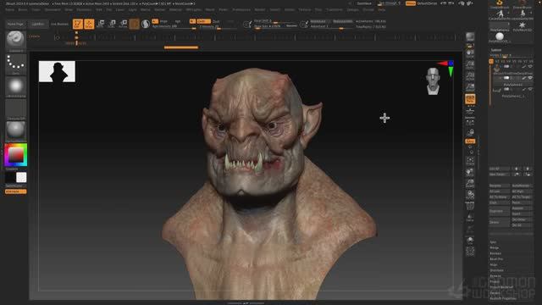Toggle Live Boolean mode
542x305 pixels.
click(x=59, y=25)
